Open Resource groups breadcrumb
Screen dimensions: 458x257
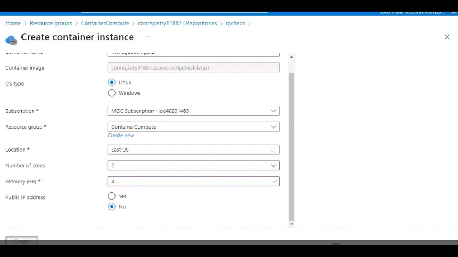(51, 23)
